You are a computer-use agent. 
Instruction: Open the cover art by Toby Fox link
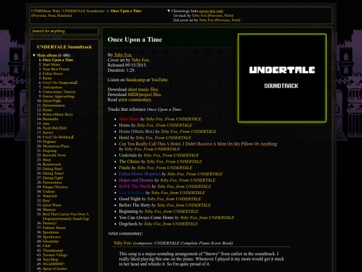[140, 60]
